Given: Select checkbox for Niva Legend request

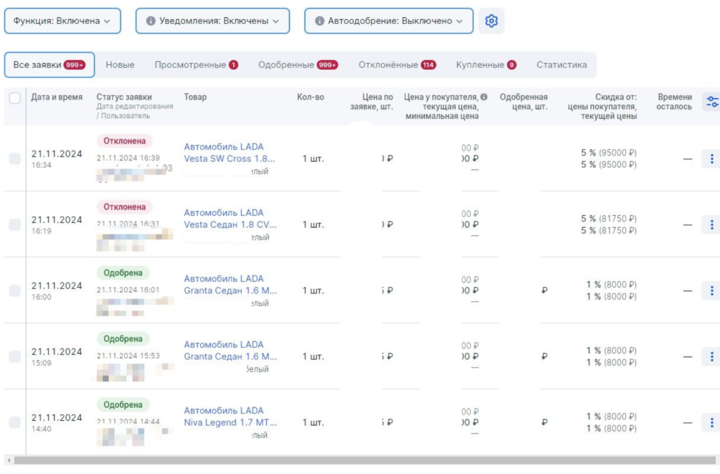Looking at the screenshot, I should (15, 423).
